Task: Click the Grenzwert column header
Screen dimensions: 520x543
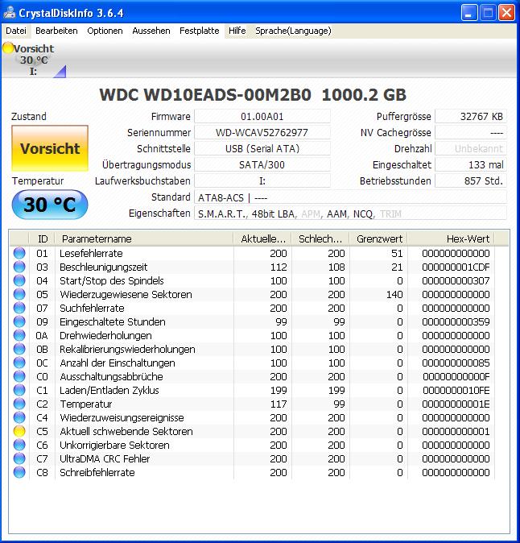Action: coord(378,238)
